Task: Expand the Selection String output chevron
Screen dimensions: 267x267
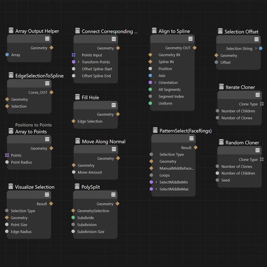Action: click(256, 49)
